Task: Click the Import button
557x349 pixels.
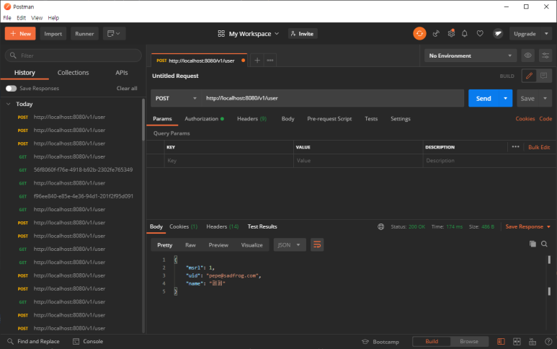Action: 53,33
